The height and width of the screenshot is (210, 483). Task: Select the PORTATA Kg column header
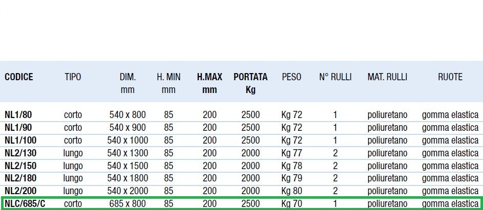click(250, 83)
